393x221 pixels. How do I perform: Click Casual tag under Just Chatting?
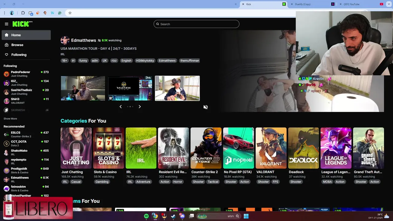tap(76, 182)
